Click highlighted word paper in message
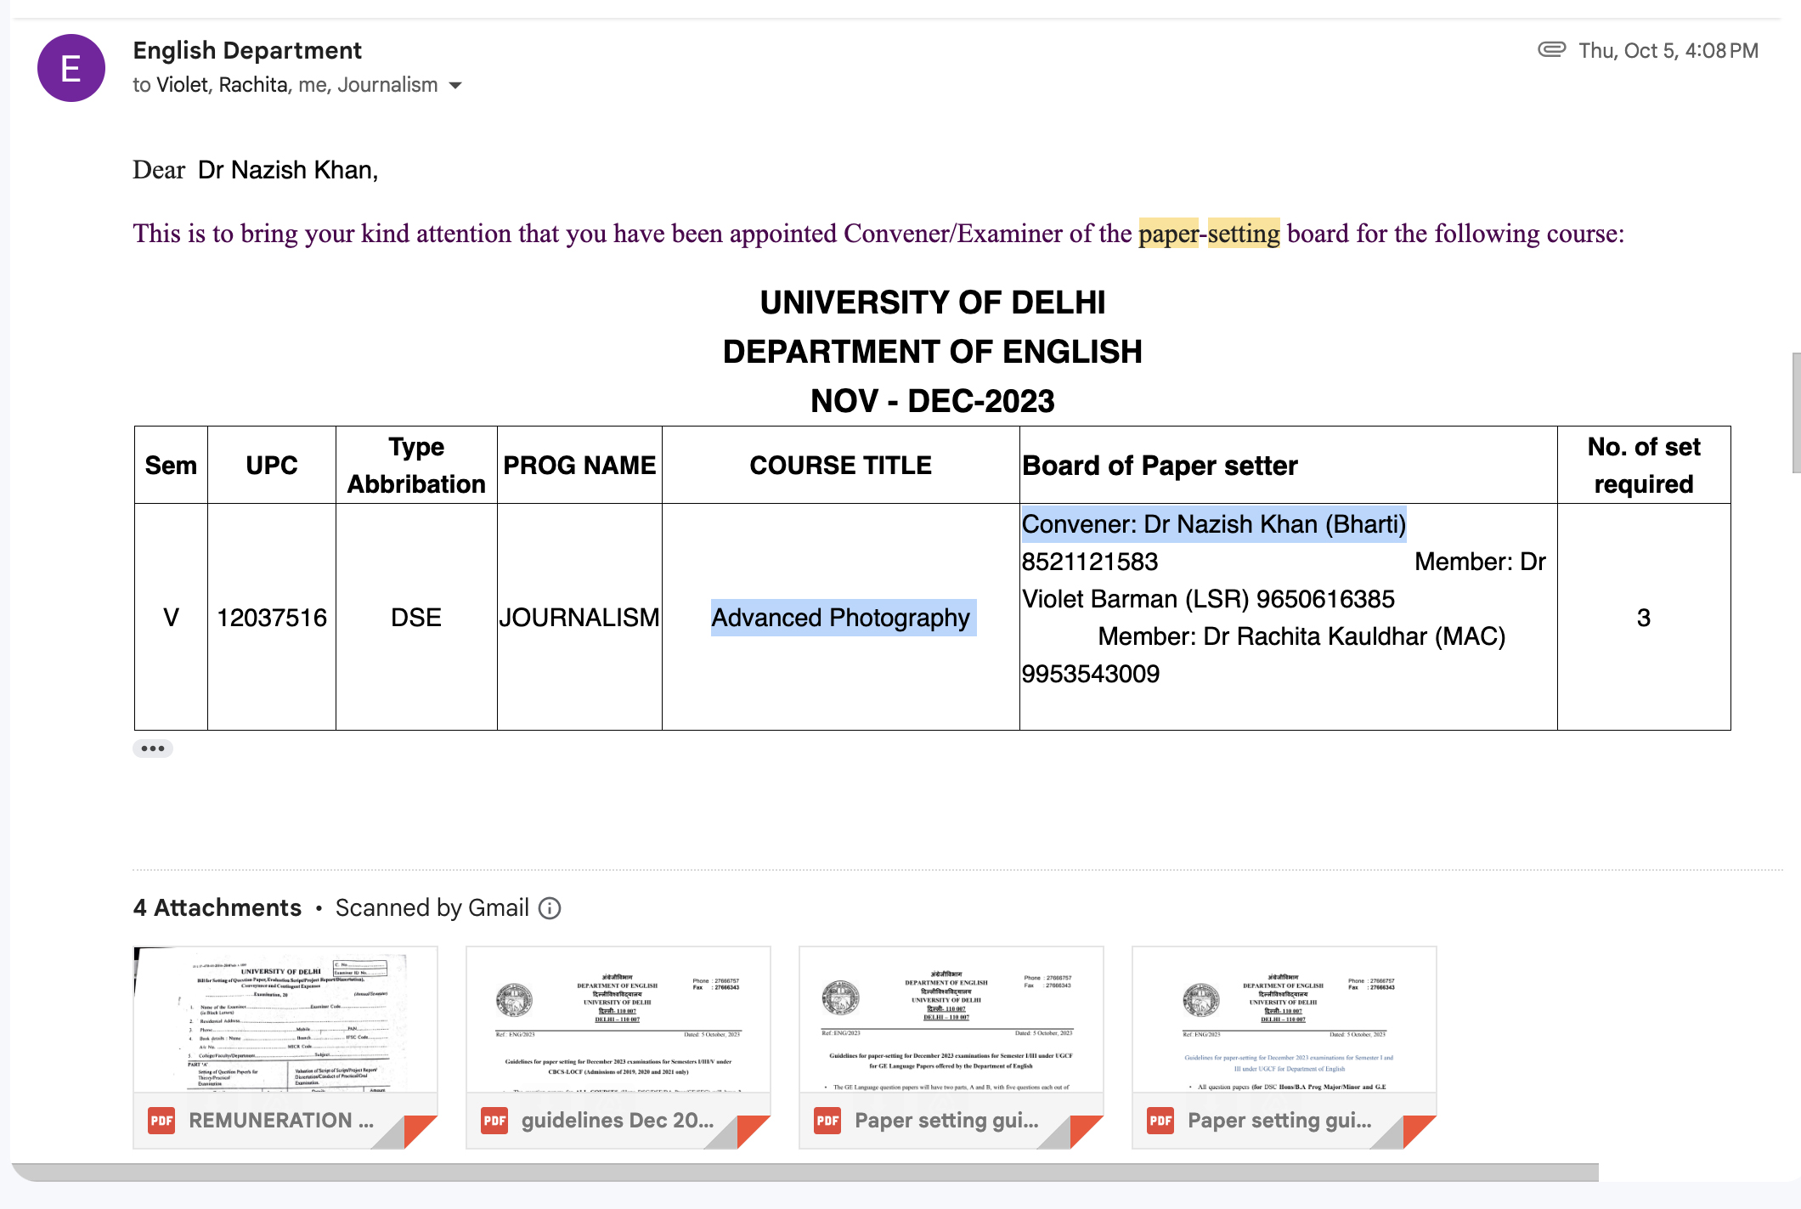This screenshot has width=1801, height=1209. [1169, 234]
